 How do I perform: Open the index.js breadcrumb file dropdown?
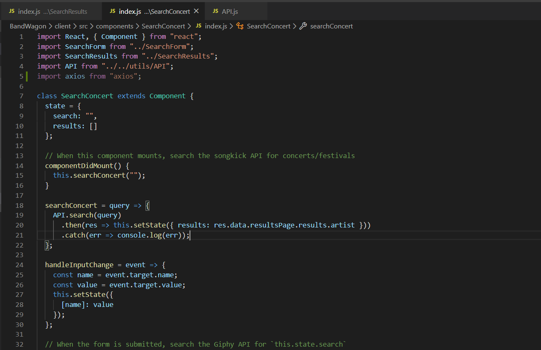(x=216, y=26)
